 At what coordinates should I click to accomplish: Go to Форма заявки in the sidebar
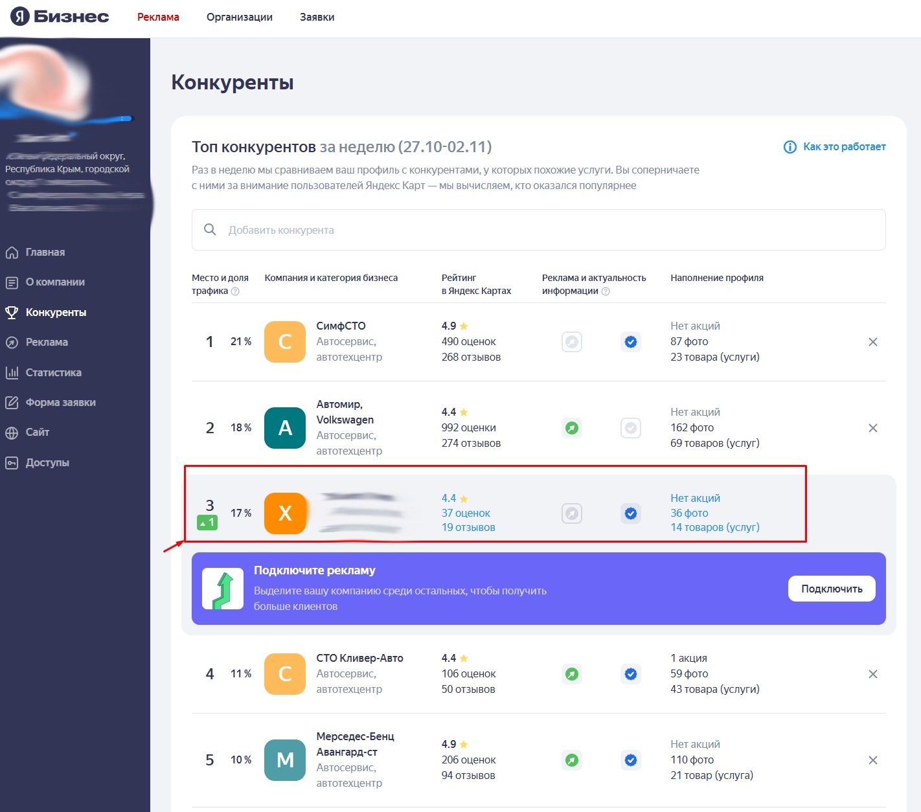[x=60, y=402]
